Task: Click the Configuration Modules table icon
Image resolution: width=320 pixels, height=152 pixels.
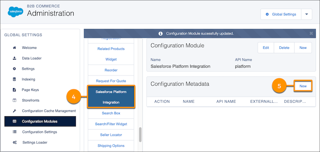Action: coord(14,122)
